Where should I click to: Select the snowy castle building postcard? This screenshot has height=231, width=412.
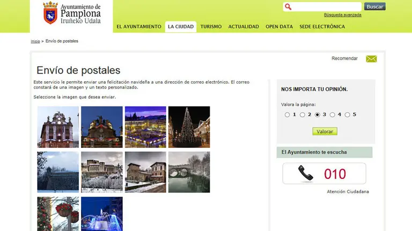(102, 172)
